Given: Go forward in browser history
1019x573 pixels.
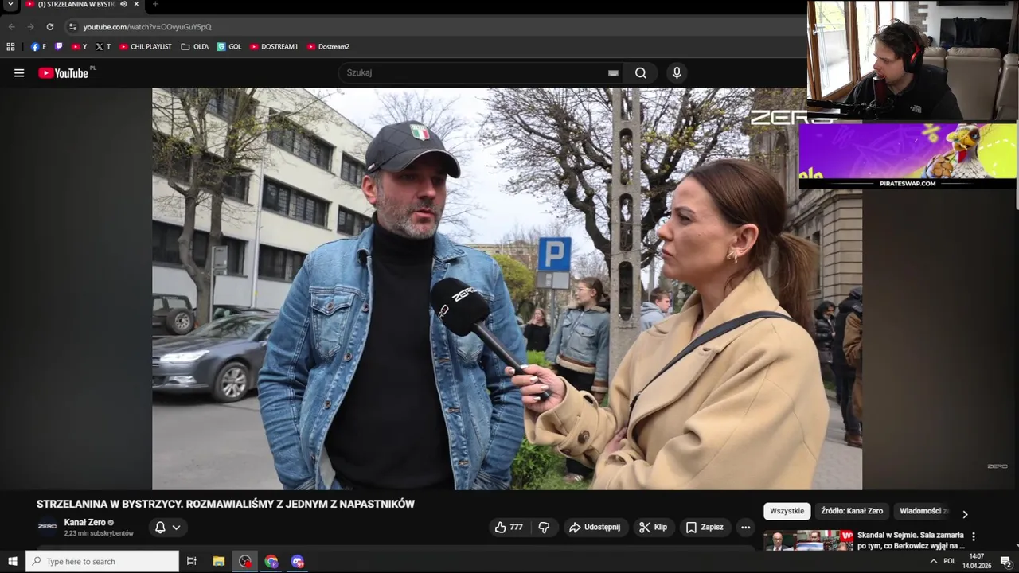Looking at the screenshot, I should (30, 27).
